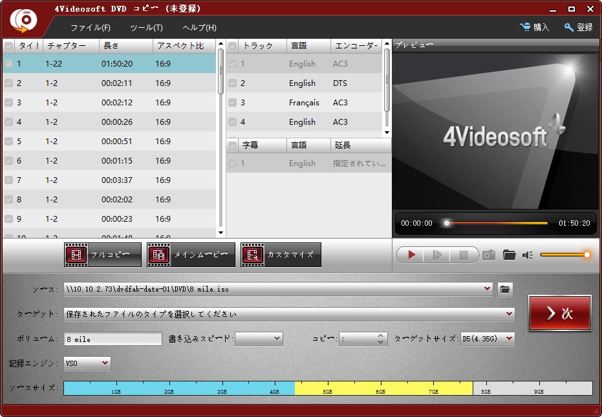Select title row with length 00:03:37
This screenshot has height=417, width=602.
pyautogui.click(x=109, y=180)
